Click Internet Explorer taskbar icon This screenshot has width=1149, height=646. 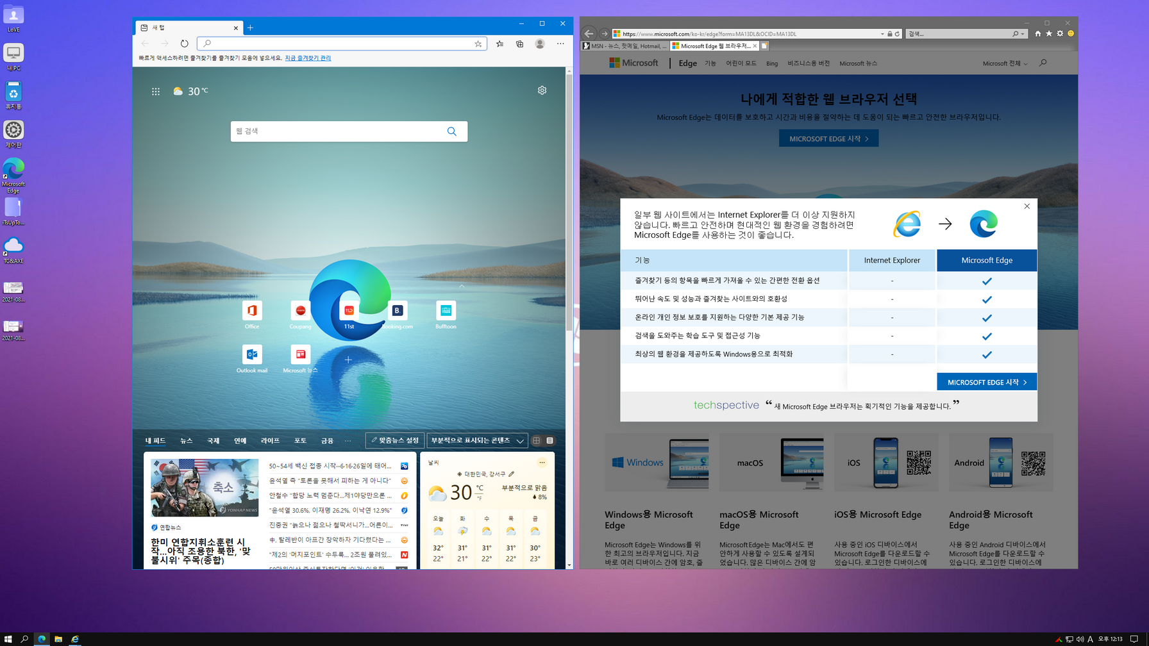[x=75, y=639]
